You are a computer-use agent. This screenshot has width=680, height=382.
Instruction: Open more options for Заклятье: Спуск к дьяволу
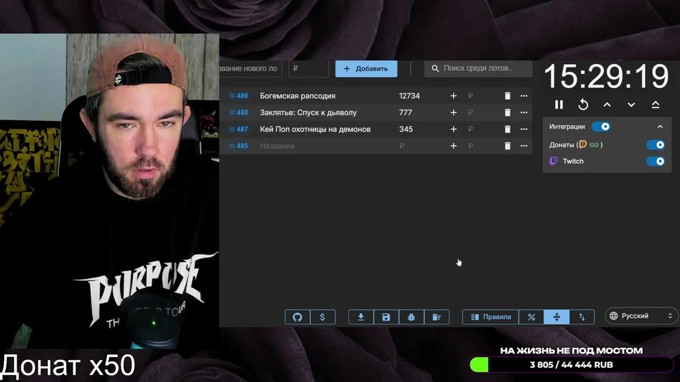[x=524, y=112]
